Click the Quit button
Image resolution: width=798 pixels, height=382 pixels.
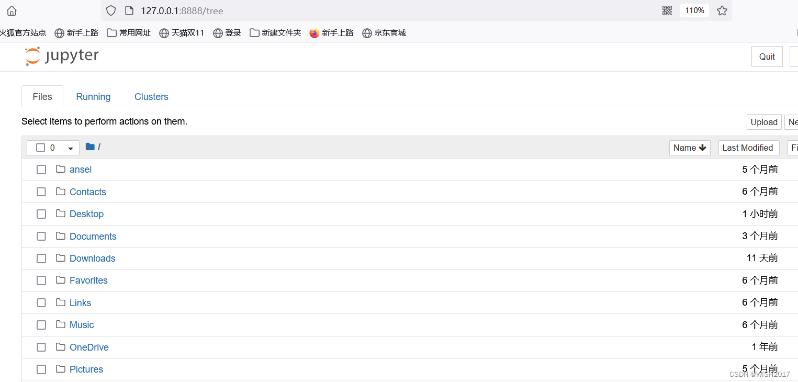[767, 57]
